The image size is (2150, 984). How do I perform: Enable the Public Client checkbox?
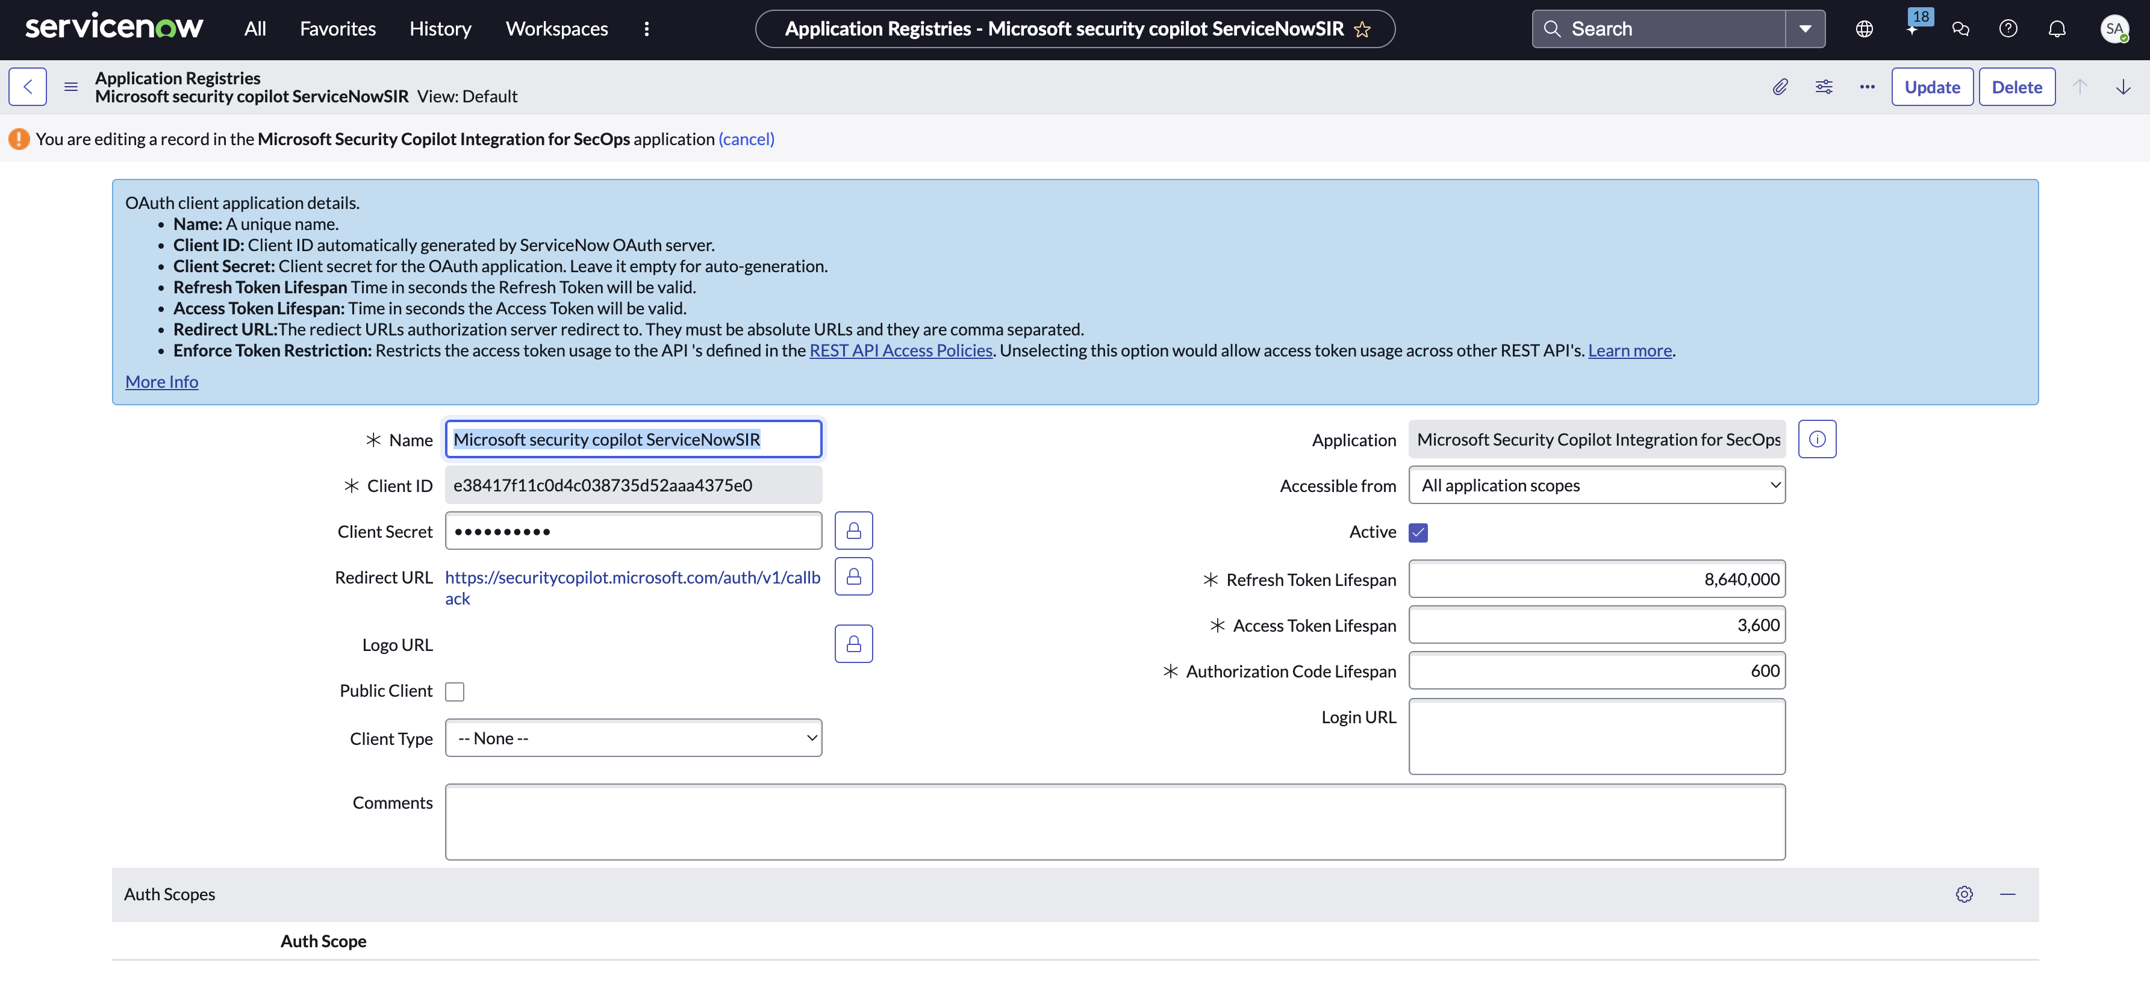(455, 691)
